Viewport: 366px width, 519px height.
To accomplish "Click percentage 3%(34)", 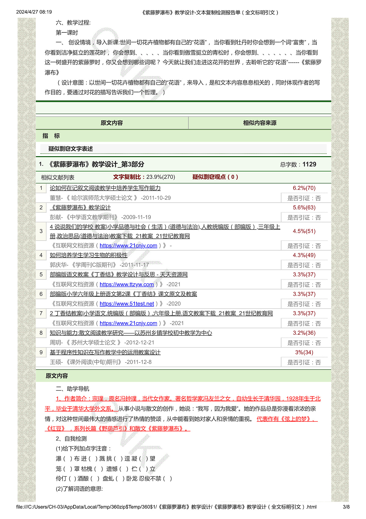I will (x=304, y=352).
